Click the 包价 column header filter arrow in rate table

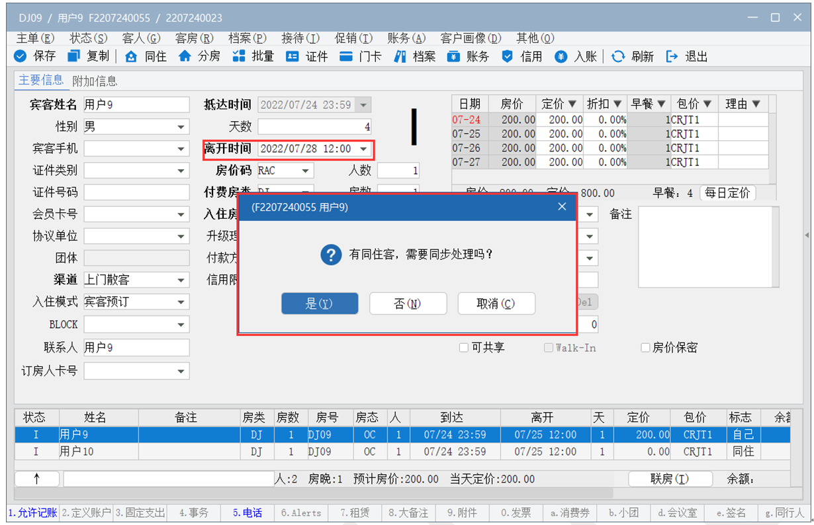pos(707,104)
